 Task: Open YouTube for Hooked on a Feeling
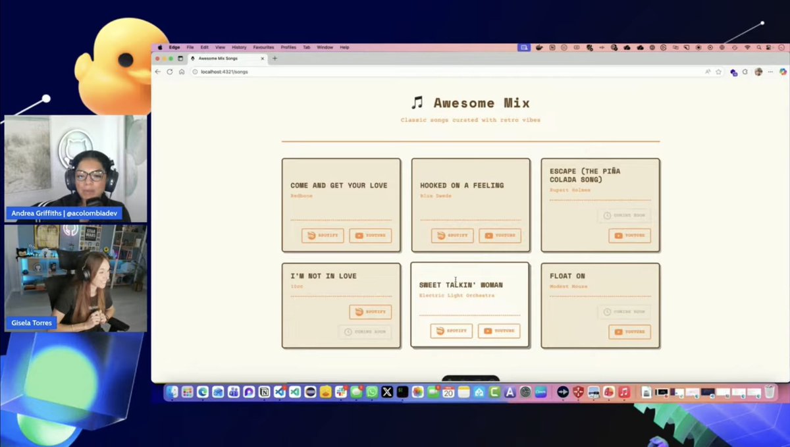click(x=500, y=236)
